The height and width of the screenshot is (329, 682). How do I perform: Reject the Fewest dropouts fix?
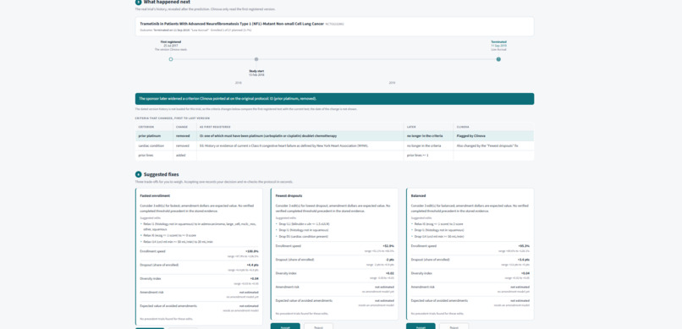(318, 326)
